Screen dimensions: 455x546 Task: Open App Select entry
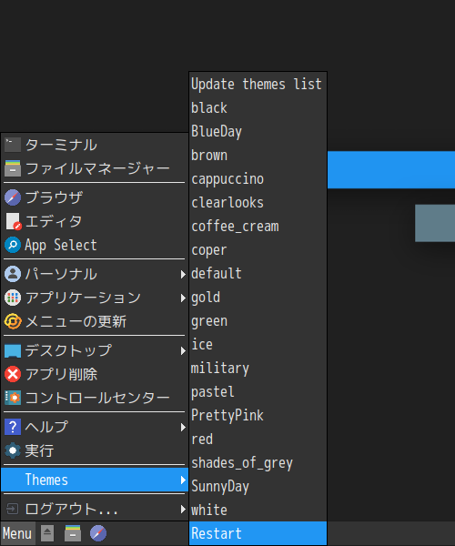click(x=95, y=245)
